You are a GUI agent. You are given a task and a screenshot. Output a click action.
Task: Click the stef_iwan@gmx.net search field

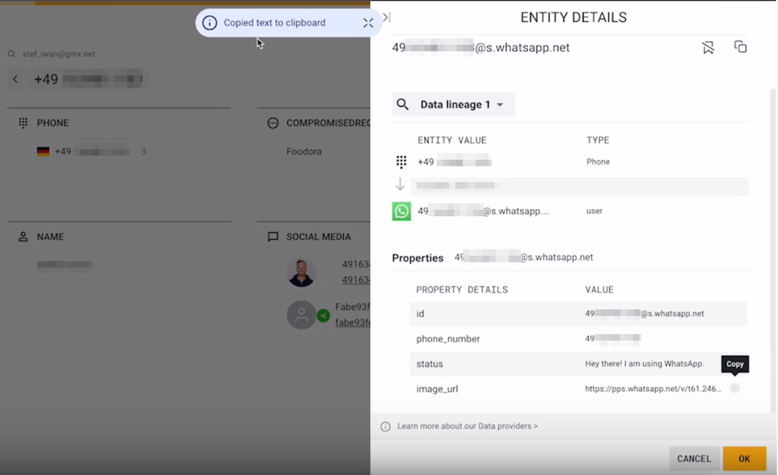click(59, 53)
